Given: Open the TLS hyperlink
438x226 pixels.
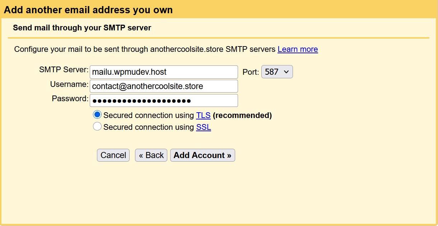Looking at the screenshot, I should tap(203, 116).
